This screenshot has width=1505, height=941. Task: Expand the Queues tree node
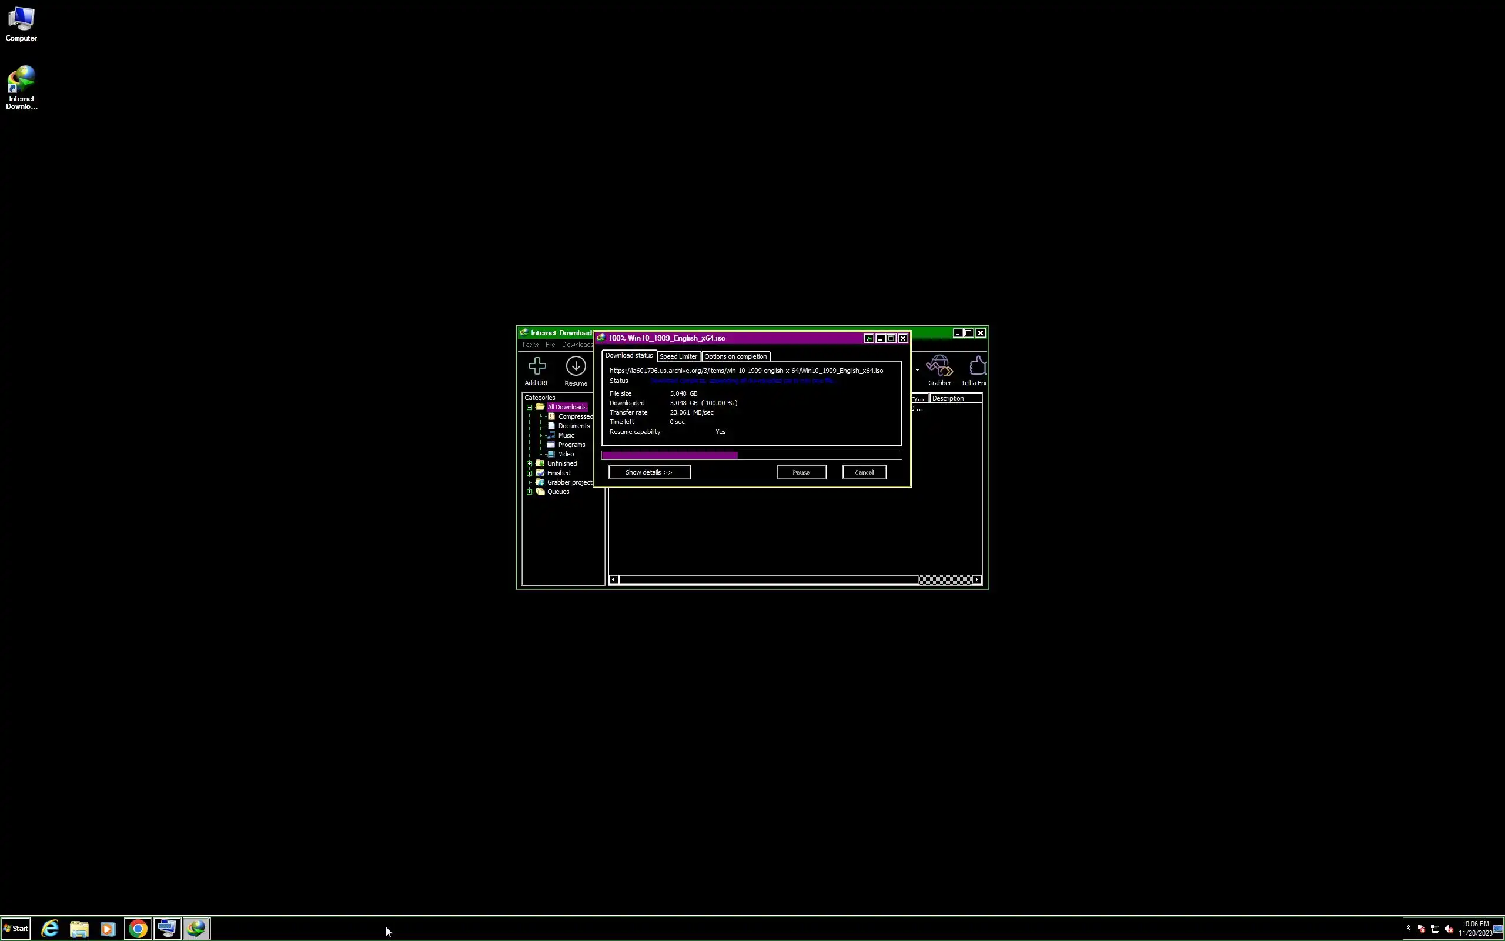[529, 492]
